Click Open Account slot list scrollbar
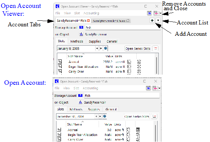The height and width of the screenshot is (142, 210). (x=155, y=133)
